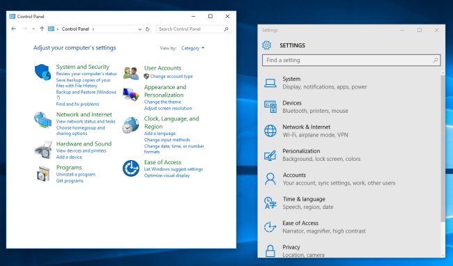453x266 pixels.
Task: Open Optimize visual display link
Action: pos(167,175)
